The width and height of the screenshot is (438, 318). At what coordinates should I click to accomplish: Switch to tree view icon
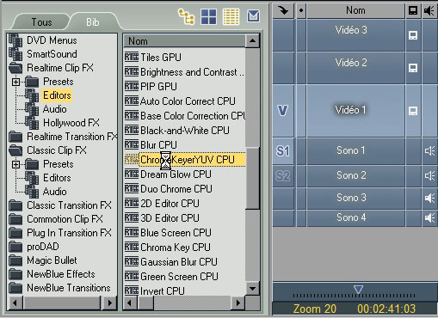pos(186,16)
